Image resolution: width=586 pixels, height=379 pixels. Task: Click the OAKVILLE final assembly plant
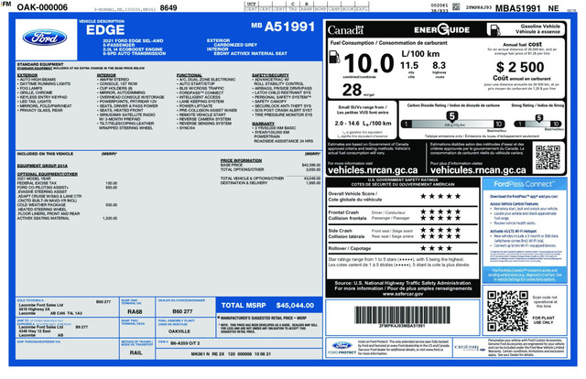coord(179,331)
